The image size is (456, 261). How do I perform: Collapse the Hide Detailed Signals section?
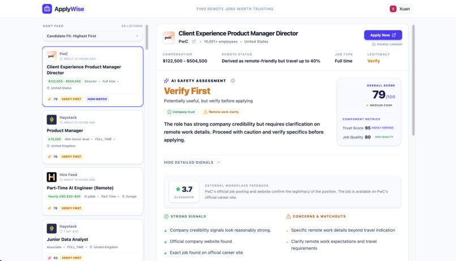pos(192,162)
